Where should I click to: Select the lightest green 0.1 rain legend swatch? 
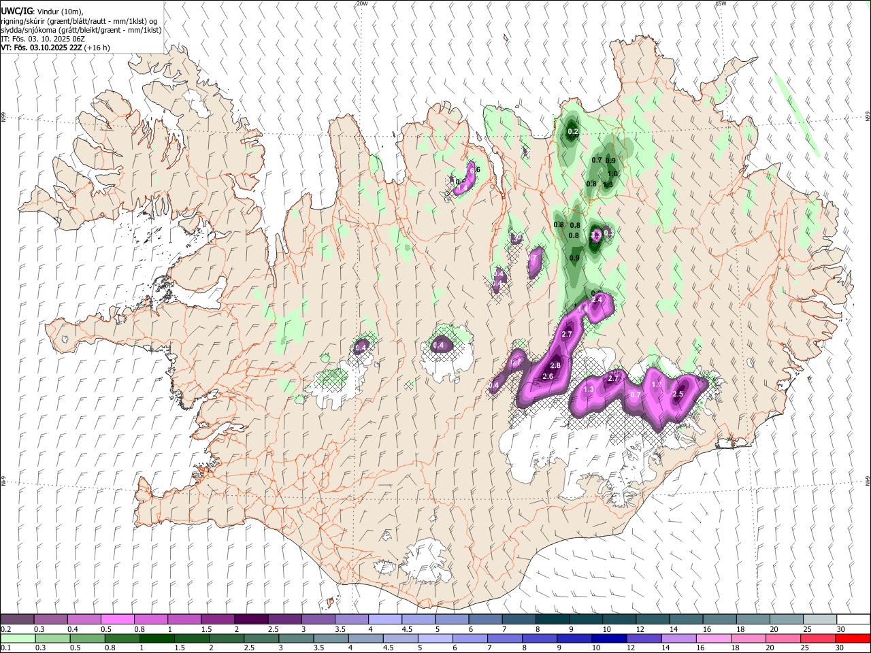(x=18, y=638)
